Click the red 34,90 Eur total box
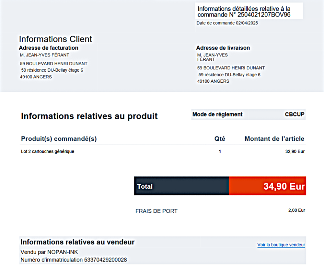Screen dimensions: 324x271 click(x=267, y=186)
